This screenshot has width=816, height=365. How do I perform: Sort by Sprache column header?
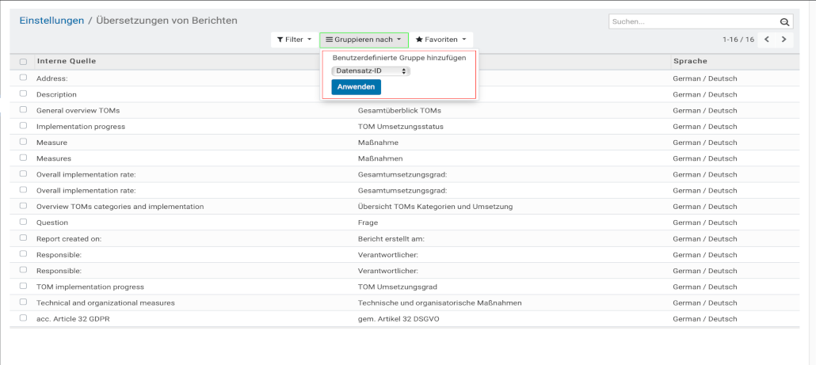click(690, 62)
